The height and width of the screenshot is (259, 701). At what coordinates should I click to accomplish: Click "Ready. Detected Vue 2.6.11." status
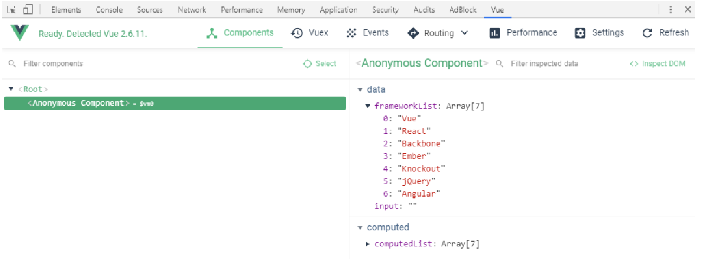click(x=93, y=34)
